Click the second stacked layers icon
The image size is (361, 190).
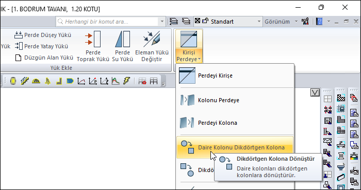tap(186, 22)
